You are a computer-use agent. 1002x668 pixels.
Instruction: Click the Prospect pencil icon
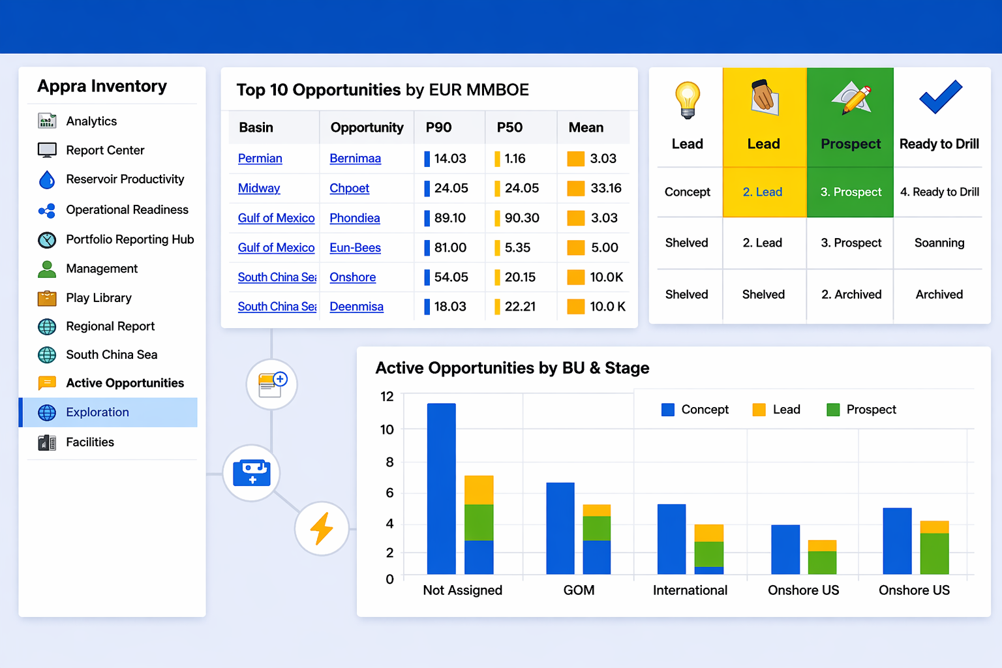coord(851,99)
